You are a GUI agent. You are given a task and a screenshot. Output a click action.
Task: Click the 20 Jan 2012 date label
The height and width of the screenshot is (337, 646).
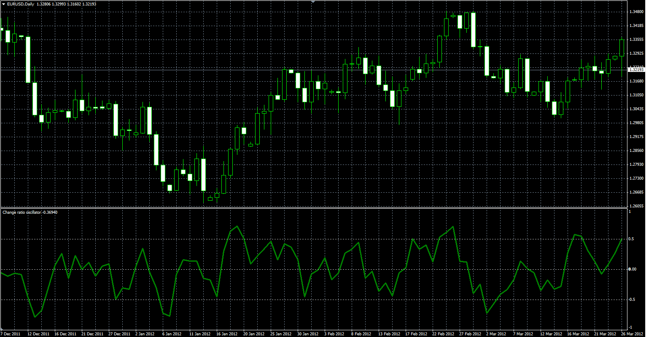254,334
